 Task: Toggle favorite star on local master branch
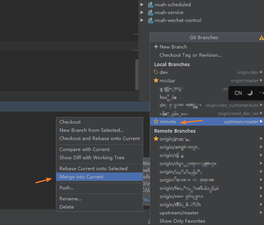156,80
